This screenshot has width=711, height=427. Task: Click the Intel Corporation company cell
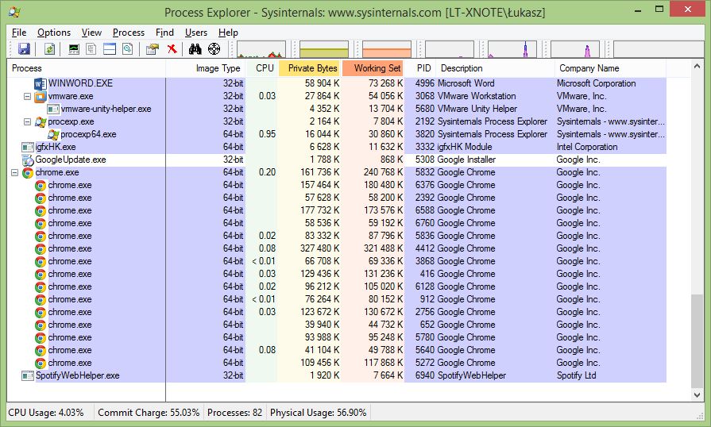(587, 147)
